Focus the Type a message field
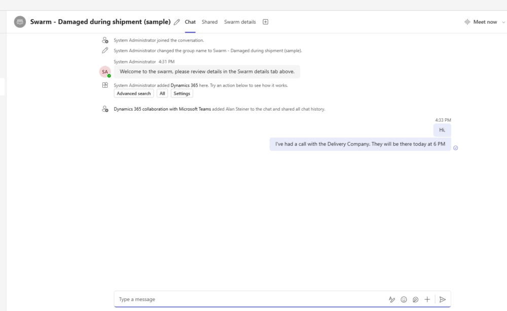The width and height of the screenshot is (507, 311). (x=248, y=299)
